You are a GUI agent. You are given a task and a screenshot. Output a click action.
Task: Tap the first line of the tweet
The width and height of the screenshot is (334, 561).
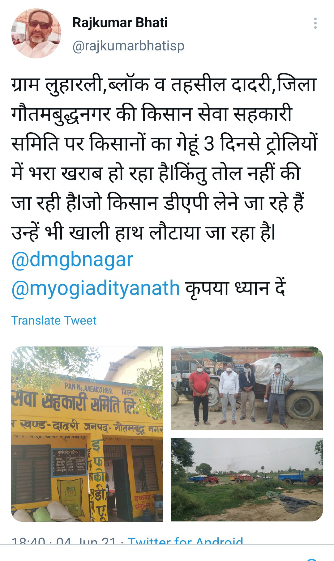pyautogui.click(x=164, y=85)
